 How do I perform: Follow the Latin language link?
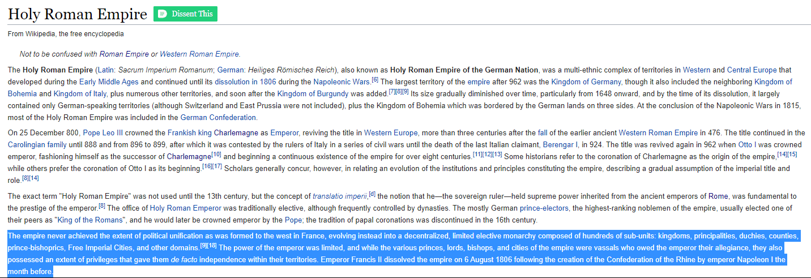(x=106, y=70)
